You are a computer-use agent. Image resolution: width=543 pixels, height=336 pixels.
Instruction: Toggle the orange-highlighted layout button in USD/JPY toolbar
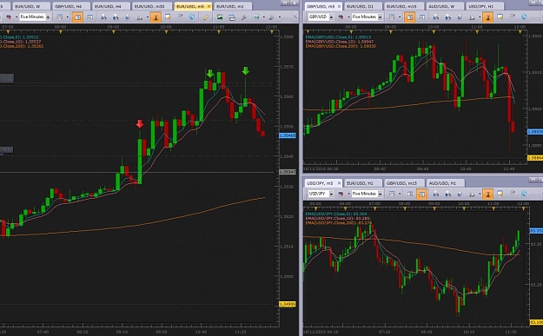click(x=421, y=194)
